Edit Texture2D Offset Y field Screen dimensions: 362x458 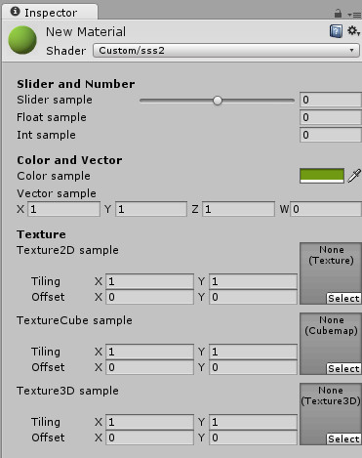pos(253,297)
